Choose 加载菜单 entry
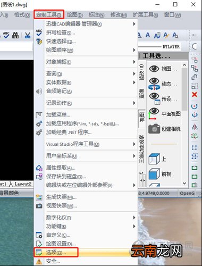Viewport: 202px width, 266px height. tap(86, 115)
